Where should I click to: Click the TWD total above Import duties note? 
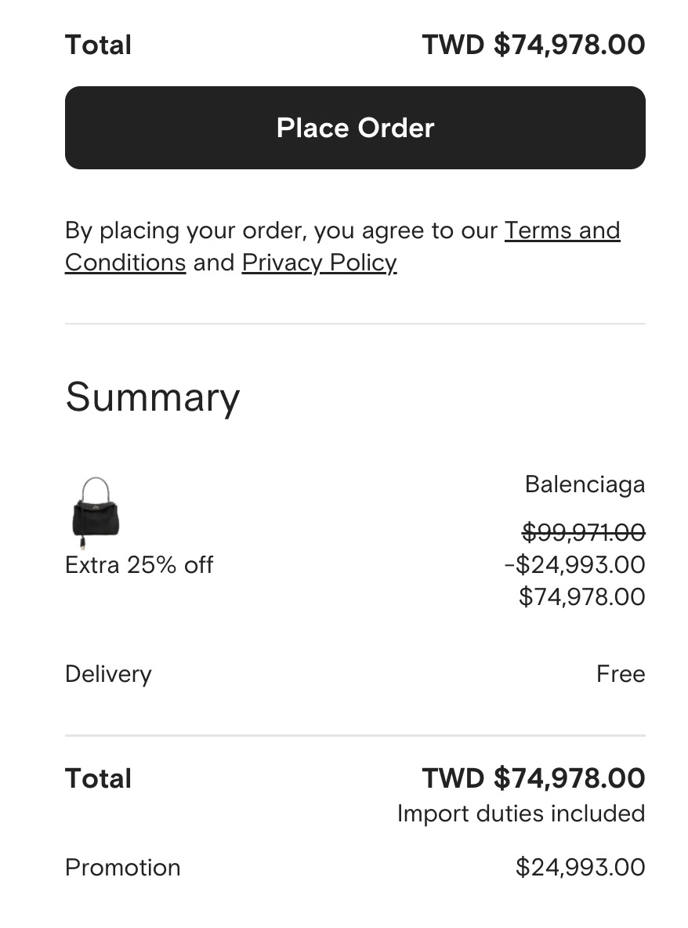pos(533,778)
